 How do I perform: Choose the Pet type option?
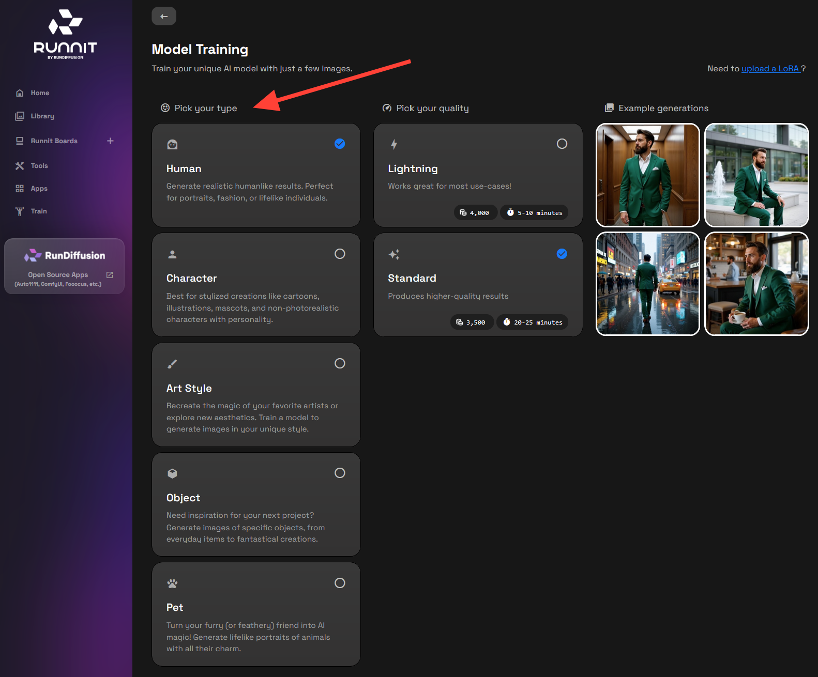point(256,614)
